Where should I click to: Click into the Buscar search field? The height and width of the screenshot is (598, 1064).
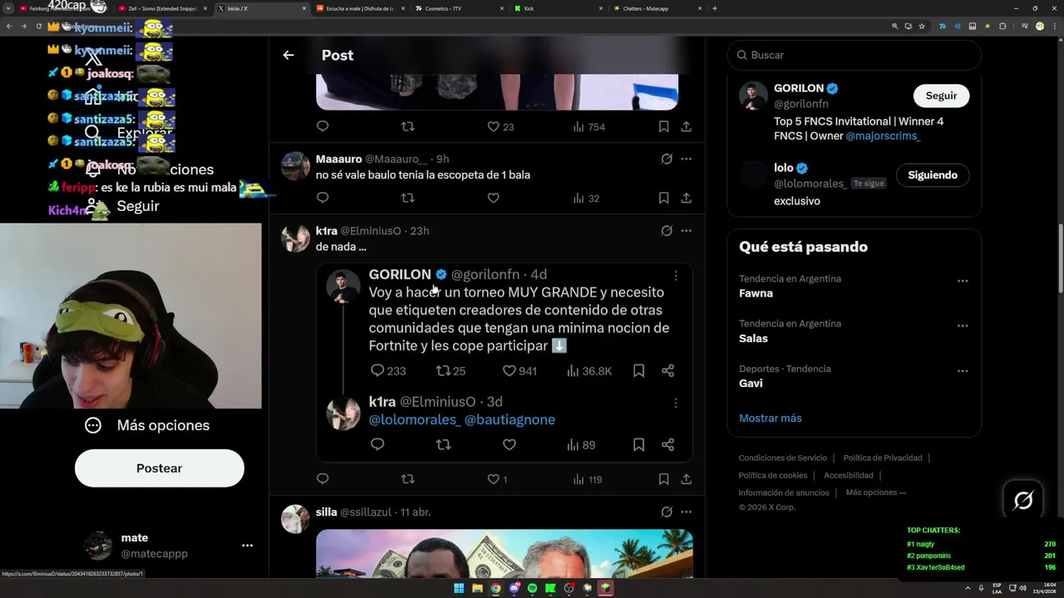[x=854, y=55]
